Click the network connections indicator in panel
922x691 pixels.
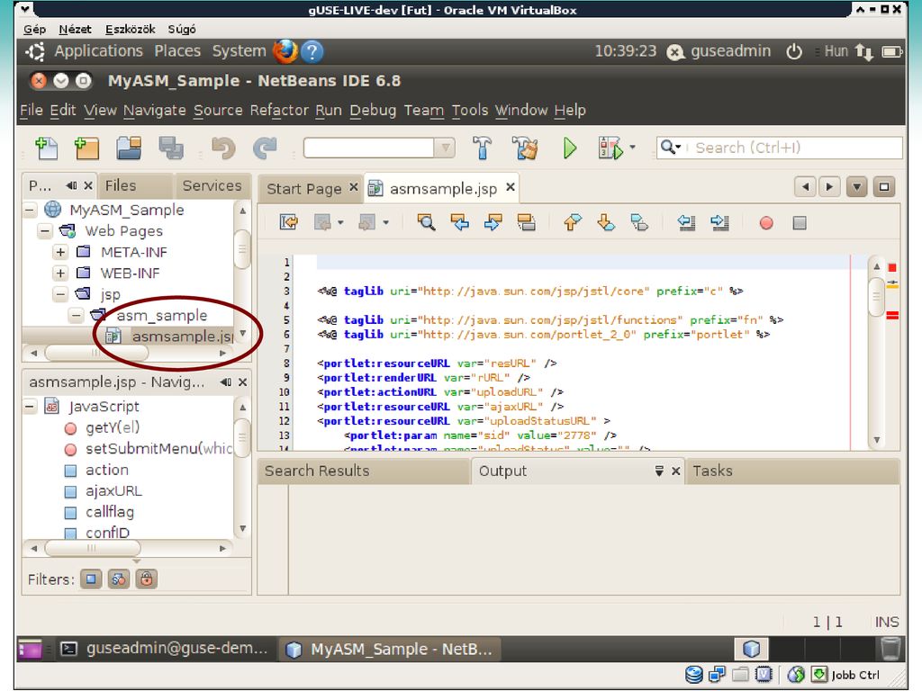pos(863,51)
